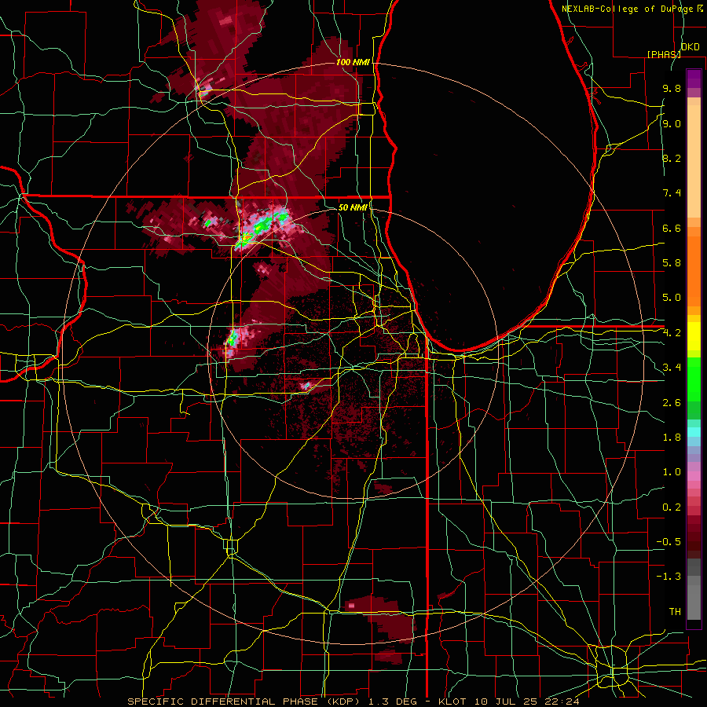Click the 4.2 scale value
The height and width of the screenshot is (707, 707).
[x=672, y=333]
